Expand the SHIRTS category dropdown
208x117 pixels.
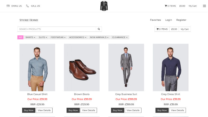point(30,37)
